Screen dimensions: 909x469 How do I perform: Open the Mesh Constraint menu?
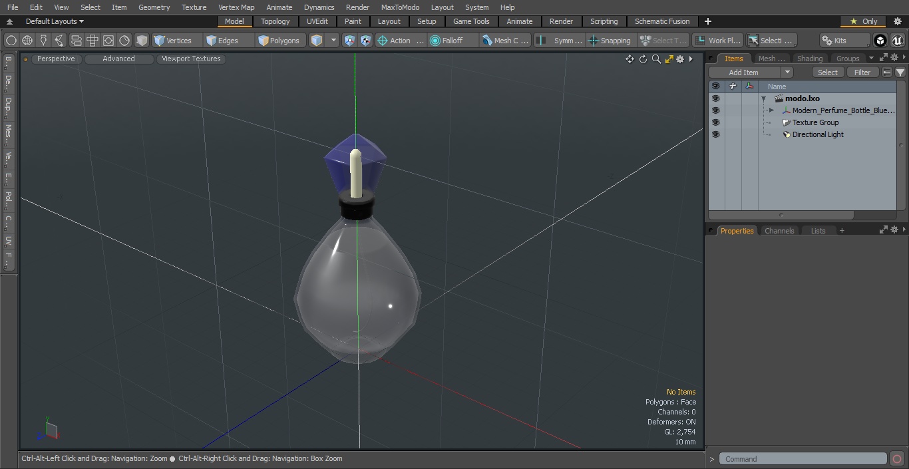click(x=506, y=41)
